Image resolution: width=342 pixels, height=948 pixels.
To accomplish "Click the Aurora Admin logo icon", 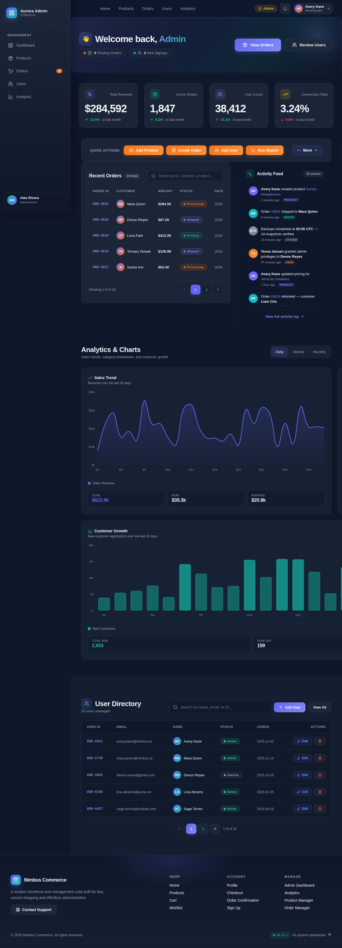I will coord(12,13).
